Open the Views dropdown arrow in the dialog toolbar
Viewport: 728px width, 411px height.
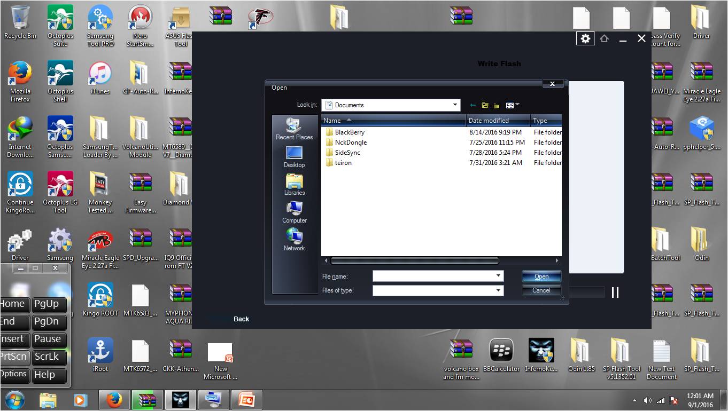coord(516,105)
